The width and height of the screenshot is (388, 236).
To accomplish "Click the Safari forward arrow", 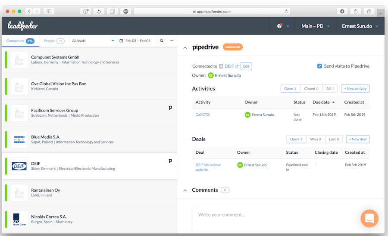I will 37,11.
